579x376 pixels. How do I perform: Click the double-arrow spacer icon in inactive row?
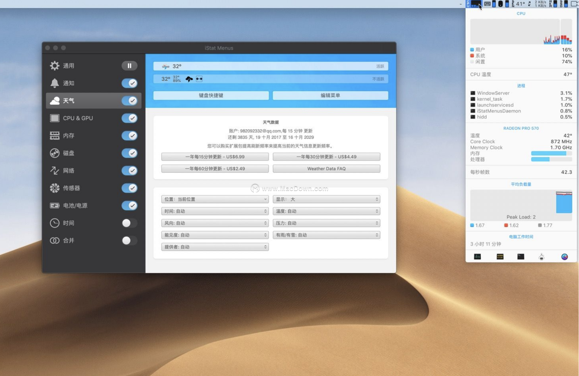[199, 79]
